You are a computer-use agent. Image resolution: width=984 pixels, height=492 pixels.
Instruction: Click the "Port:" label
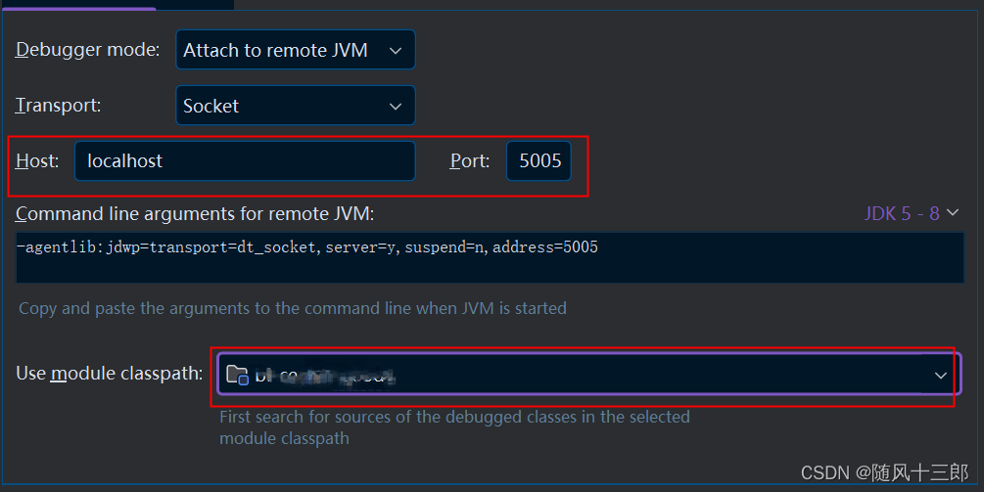(x=469, y=161)
